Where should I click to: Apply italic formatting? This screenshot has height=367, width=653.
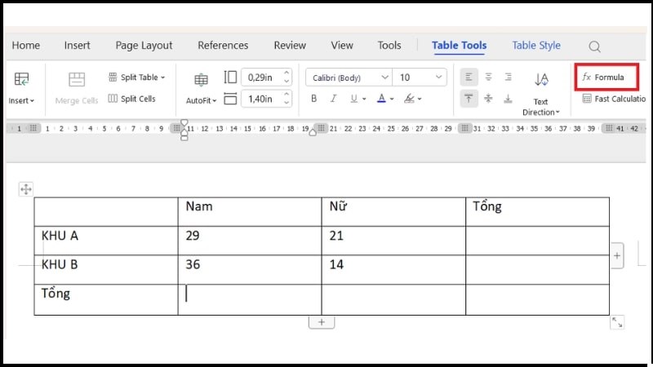coord(334,99)
